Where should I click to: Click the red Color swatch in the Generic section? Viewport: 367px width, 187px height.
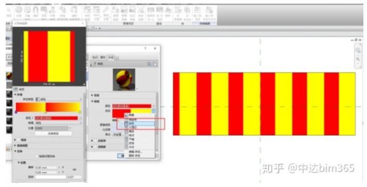pyautogui.click(x=132, y=106)
